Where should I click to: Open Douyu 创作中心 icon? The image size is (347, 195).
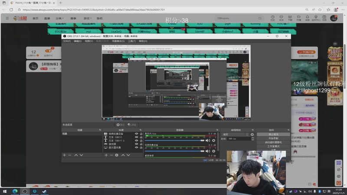[316, 18]
